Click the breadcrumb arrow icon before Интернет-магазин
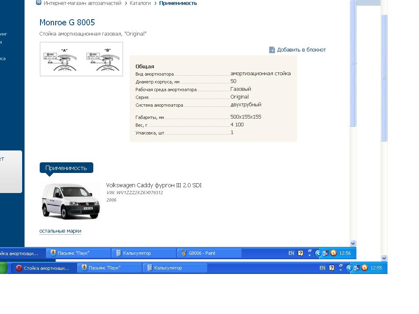This screenshot has height=314, width=419. click(39, 3)
